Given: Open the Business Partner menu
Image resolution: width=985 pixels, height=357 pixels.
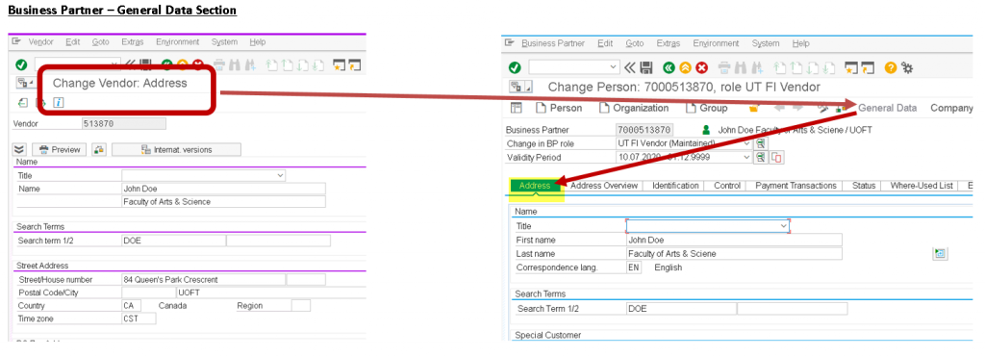Looking at the screenshot, I should coord(553,43).
